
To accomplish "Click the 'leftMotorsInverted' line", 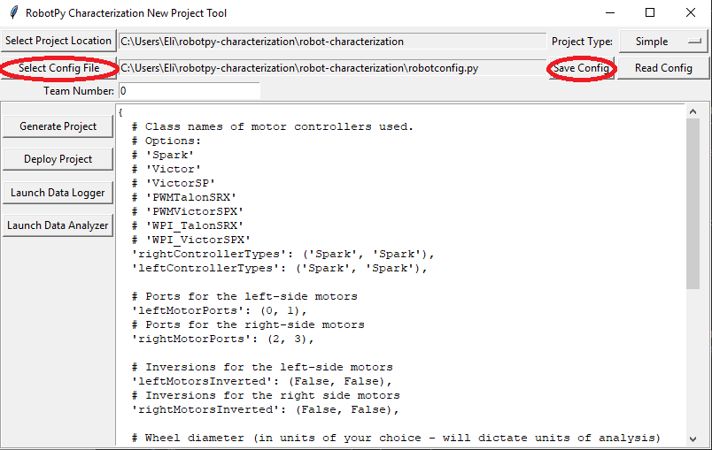I will [261, 381].
